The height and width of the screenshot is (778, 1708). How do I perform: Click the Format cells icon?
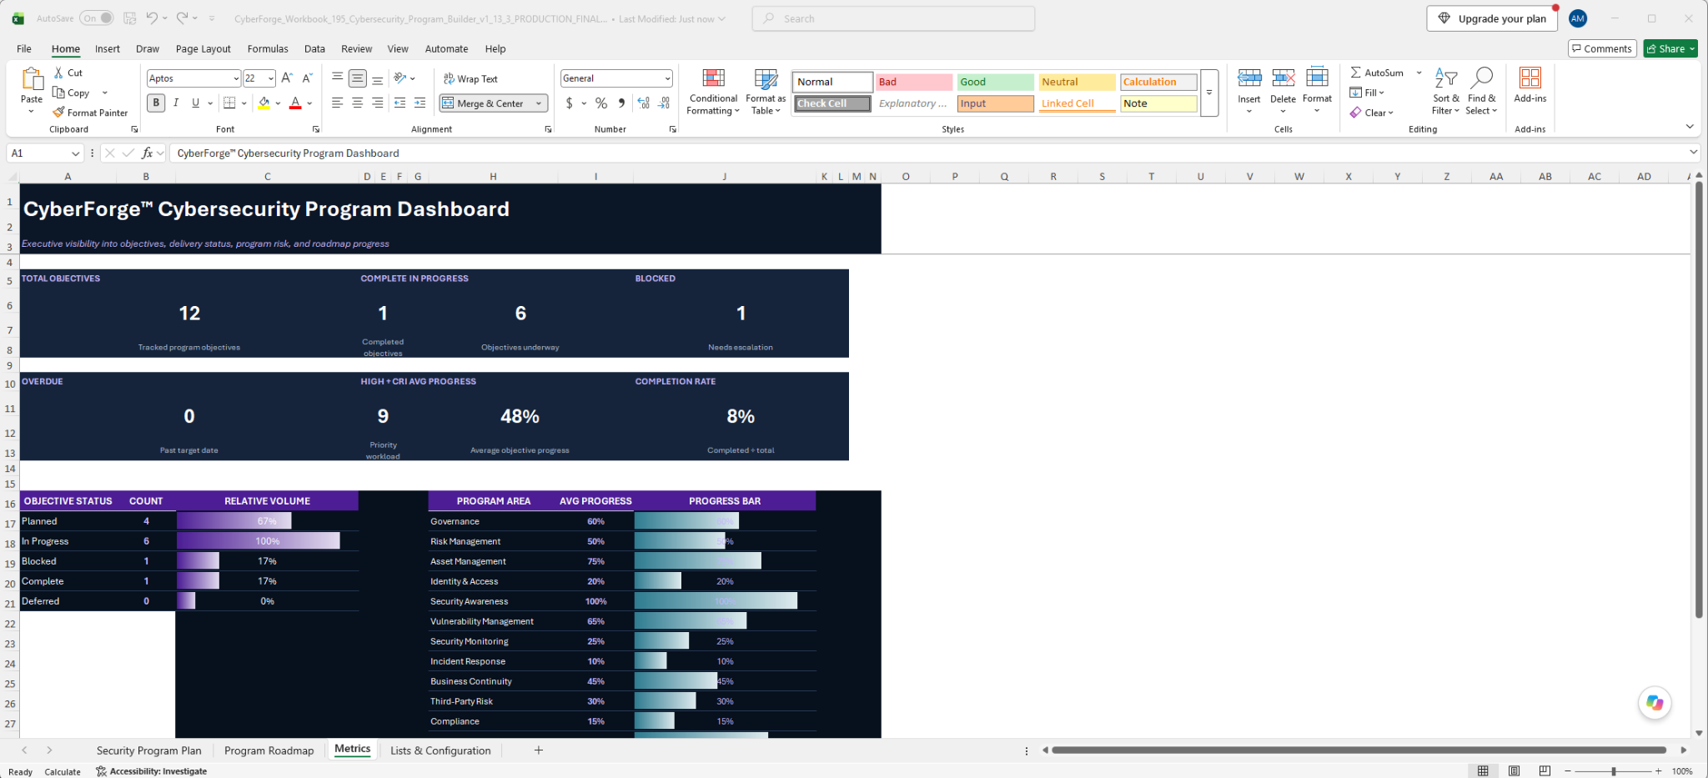1317,78
